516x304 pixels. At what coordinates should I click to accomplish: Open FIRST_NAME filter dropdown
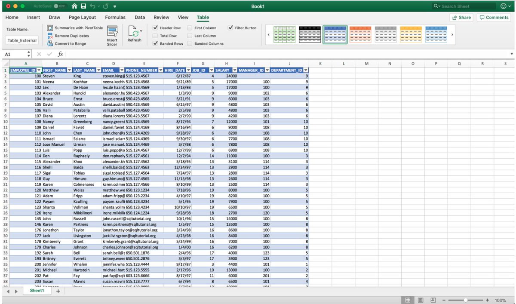pyautogui.click(x=69, y=70)
